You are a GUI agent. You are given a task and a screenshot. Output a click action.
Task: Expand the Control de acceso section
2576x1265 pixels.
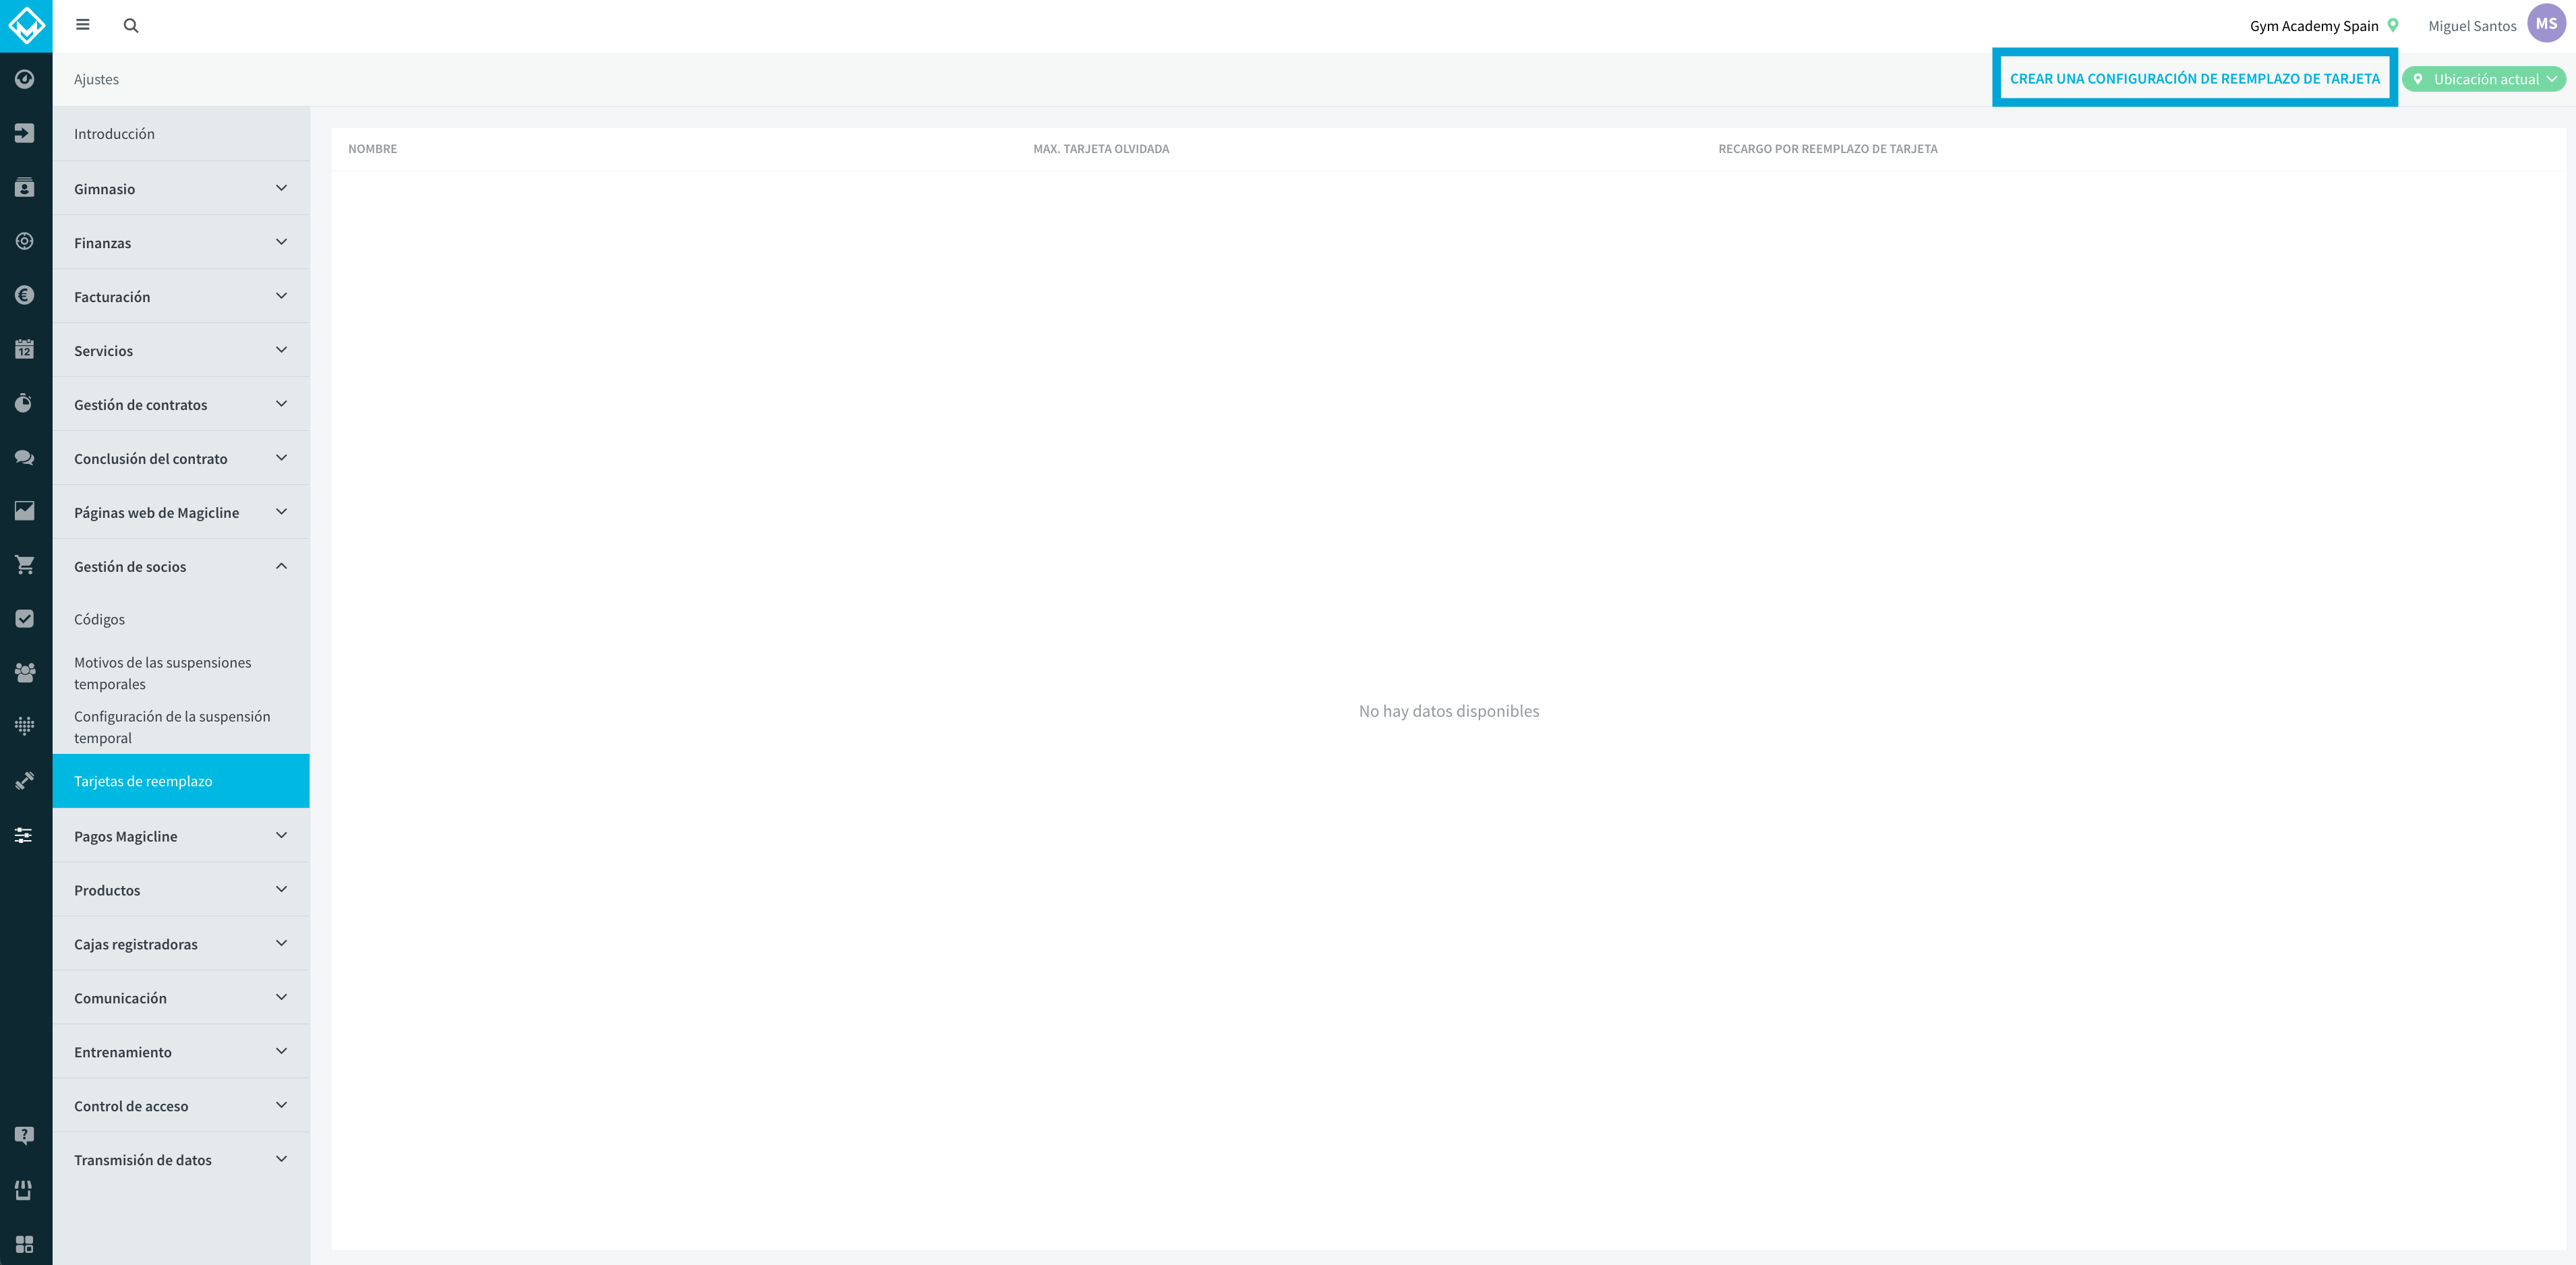pyautogui.click(x=181, y=1106)
